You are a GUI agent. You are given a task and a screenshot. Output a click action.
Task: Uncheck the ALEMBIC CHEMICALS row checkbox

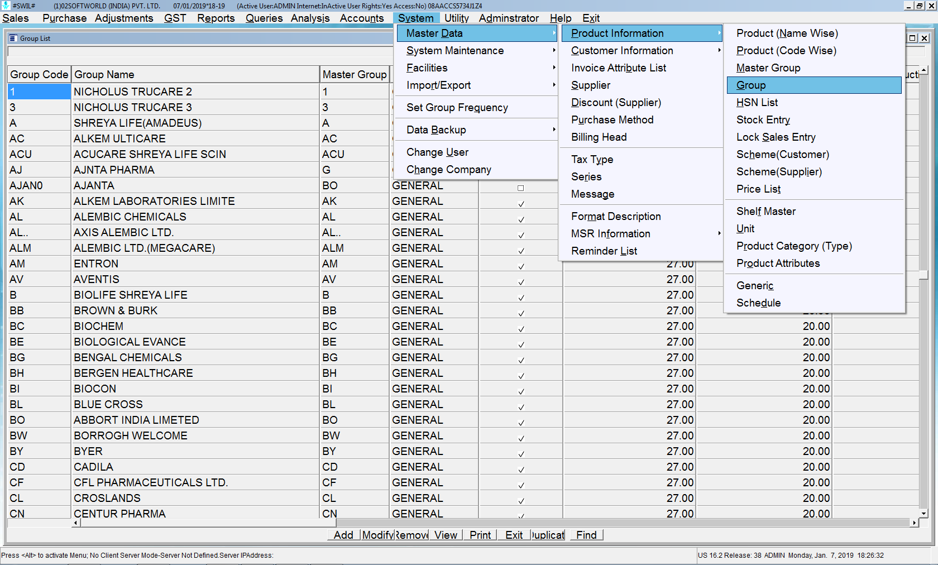point(521,219)
